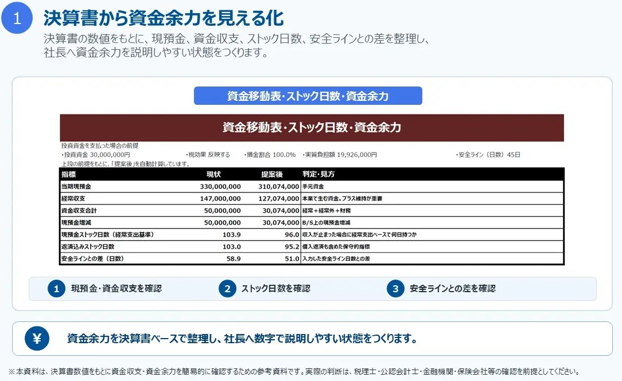Screen dimensions: 622x381
Task: Click the 資金余力を決算書ベースで整理し summary sentence
Action: (242, 339)
